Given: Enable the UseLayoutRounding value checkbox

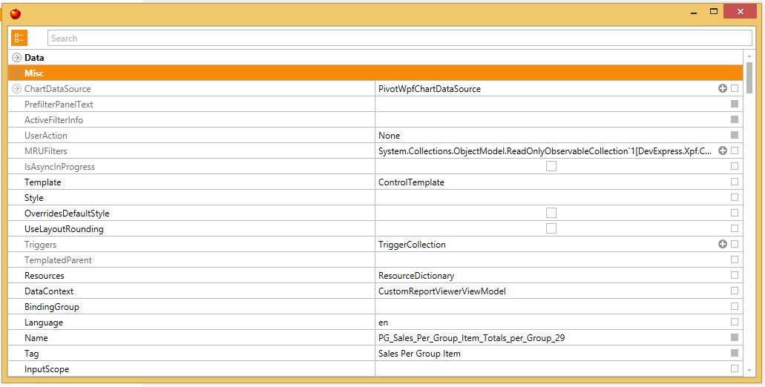Looking at the screenshot, I should pos(551,228).
